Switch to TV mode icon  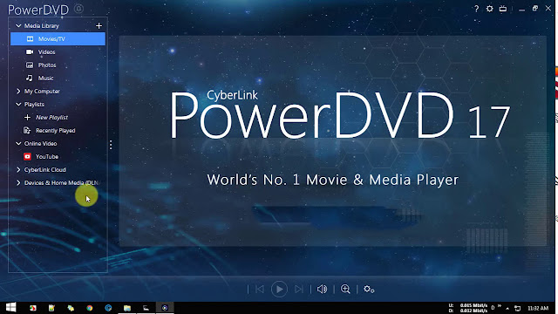[x=503, y=9]
